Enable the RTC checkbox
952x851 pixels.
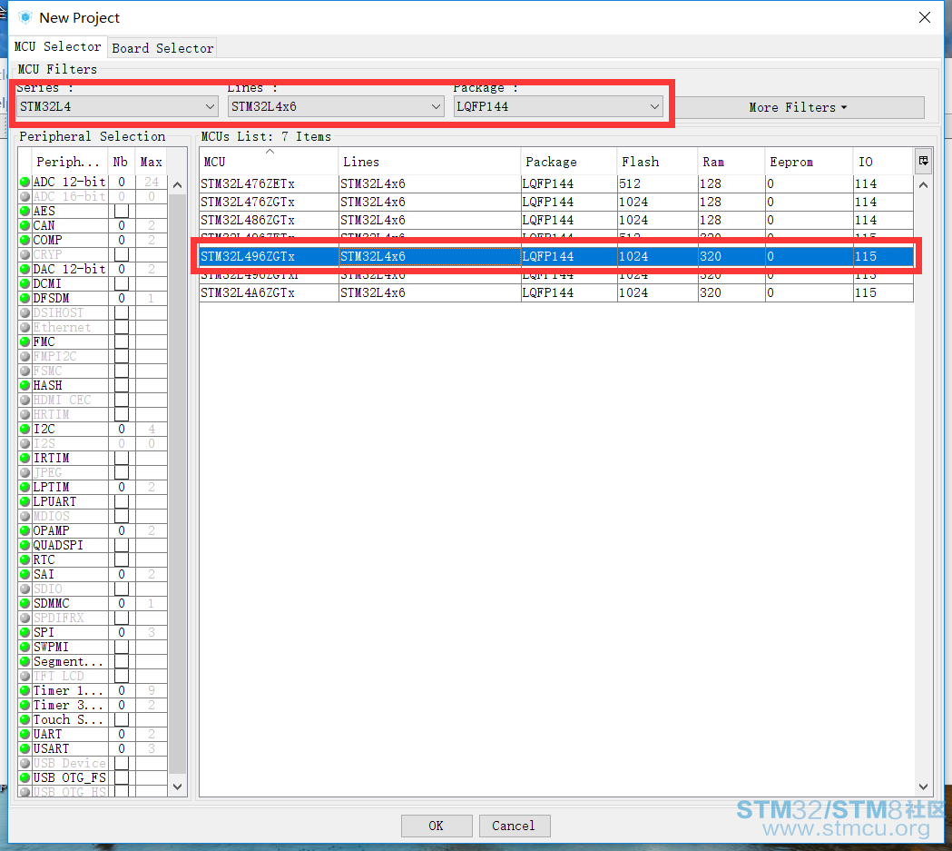click(122, 559)
